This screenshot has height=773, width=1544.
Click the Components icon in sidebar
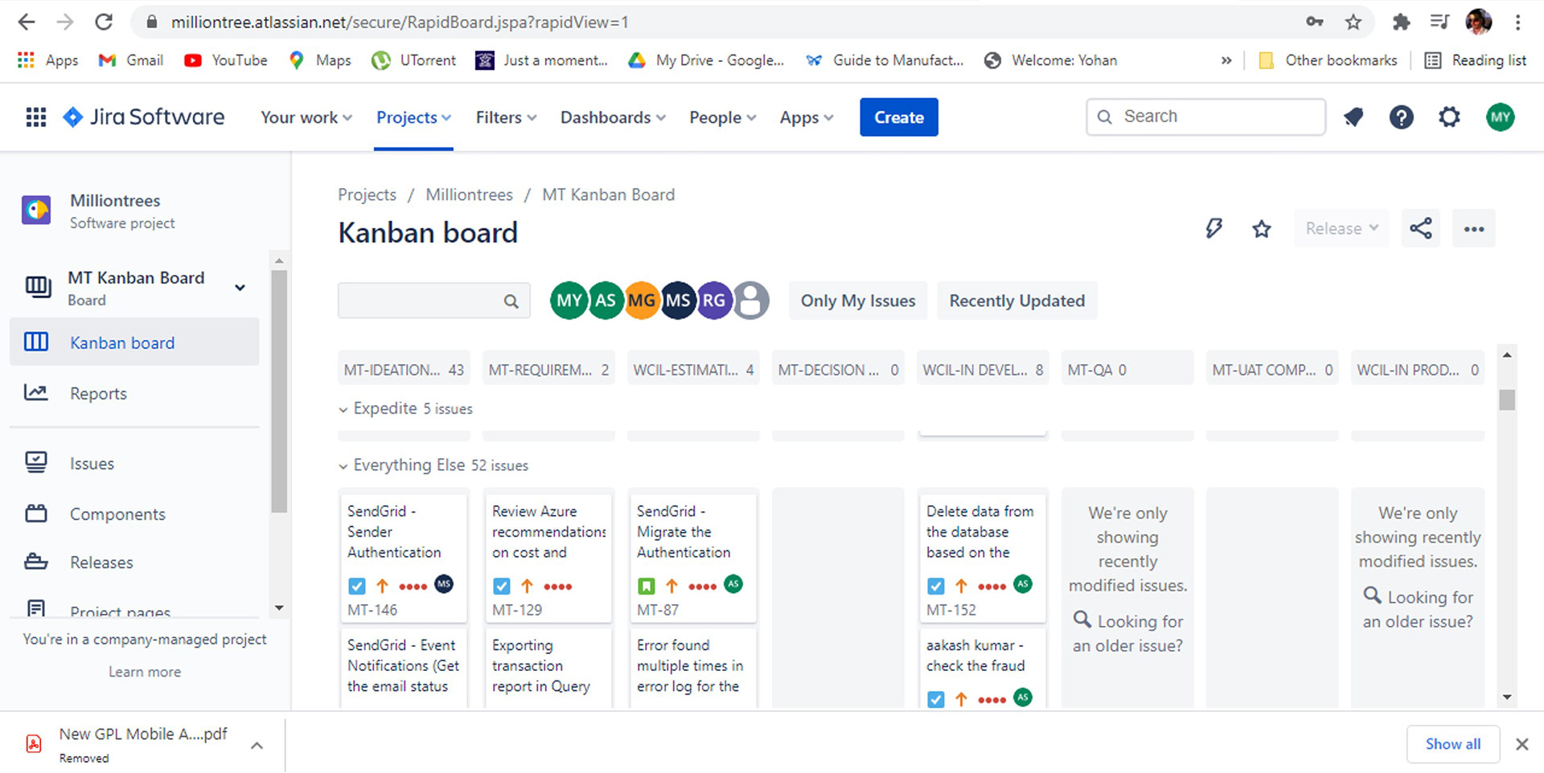click(36, 513)
